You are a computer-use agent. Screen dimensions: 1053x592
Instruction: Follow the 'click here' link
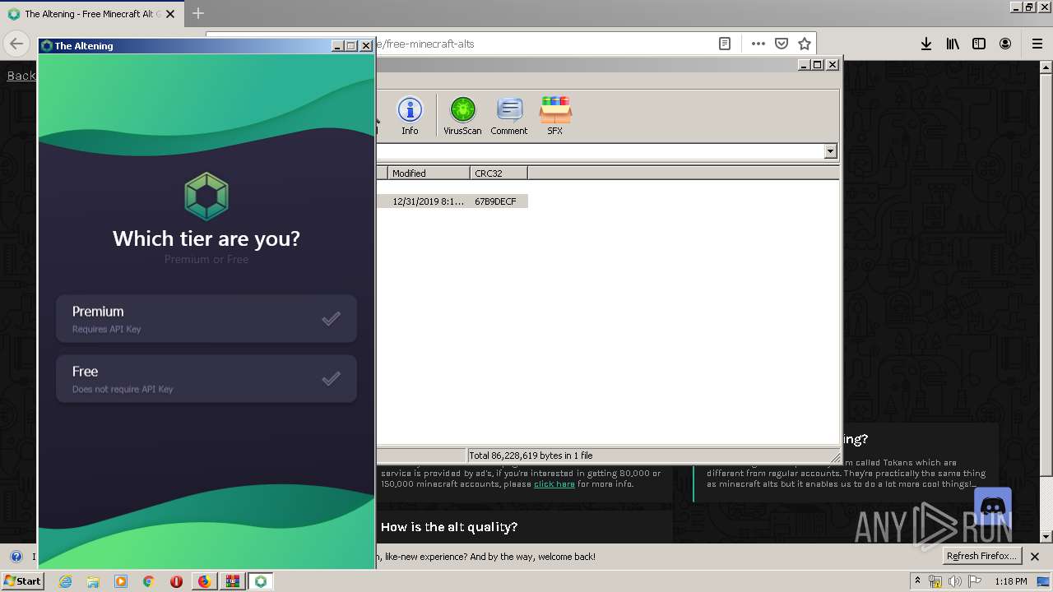pyautogui.click(x=554, y=483)
